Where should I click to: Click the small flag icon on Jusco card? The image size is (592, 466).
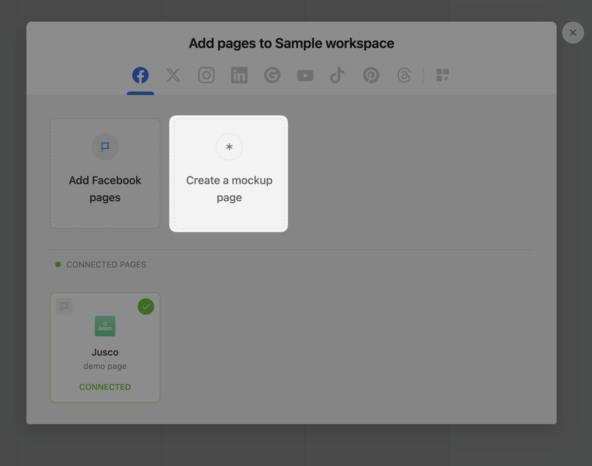[64, 307]
